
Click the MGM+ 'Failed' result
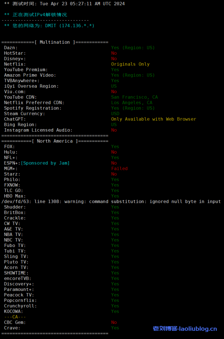click(119, 169)
